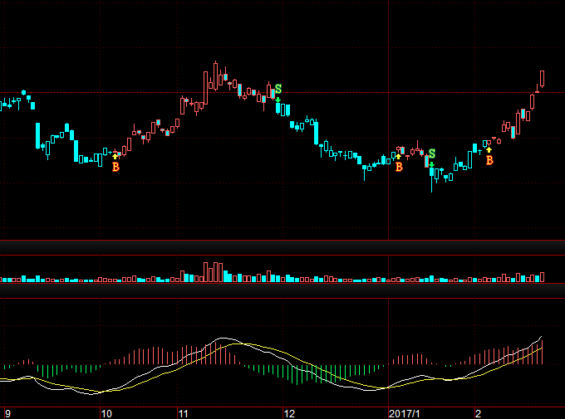Click the gray divider bar above the volume panel
Screen dimensions: 565x419
tap(282, 247)
